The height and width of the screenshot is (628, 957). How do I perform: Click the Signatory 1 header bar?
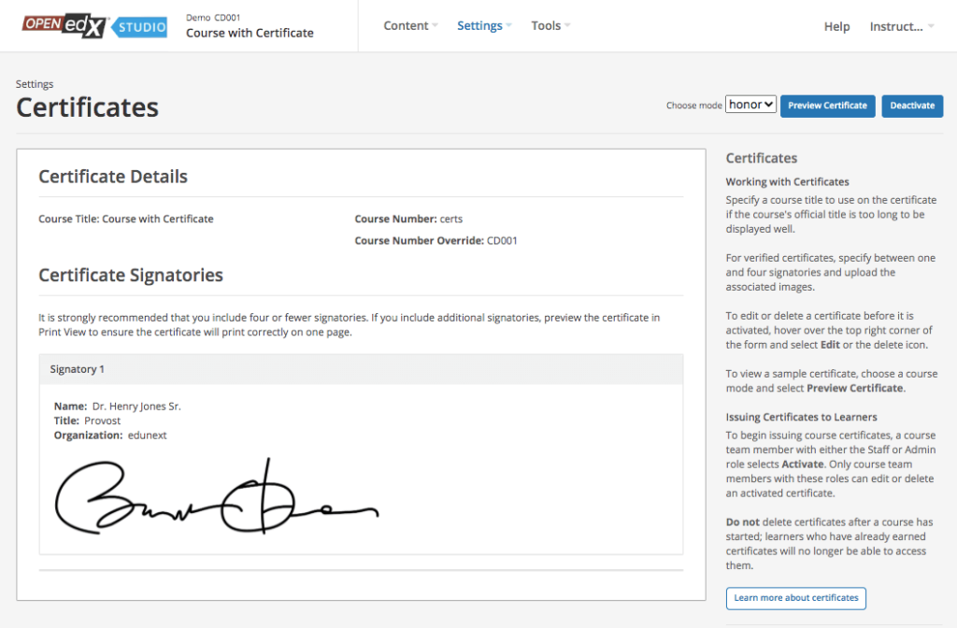tap(362, 369)
